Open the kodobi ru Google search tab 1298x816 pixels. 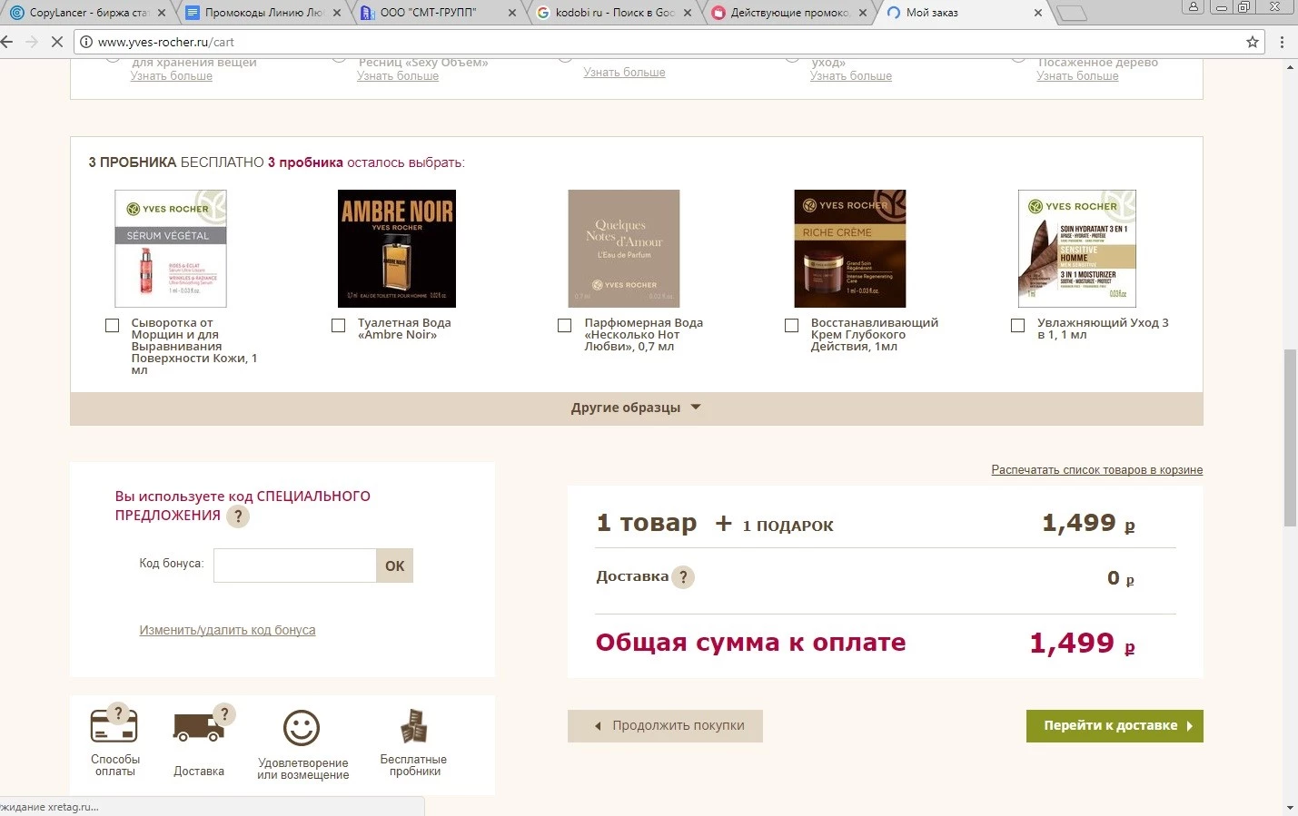click(x=613, y=13)
